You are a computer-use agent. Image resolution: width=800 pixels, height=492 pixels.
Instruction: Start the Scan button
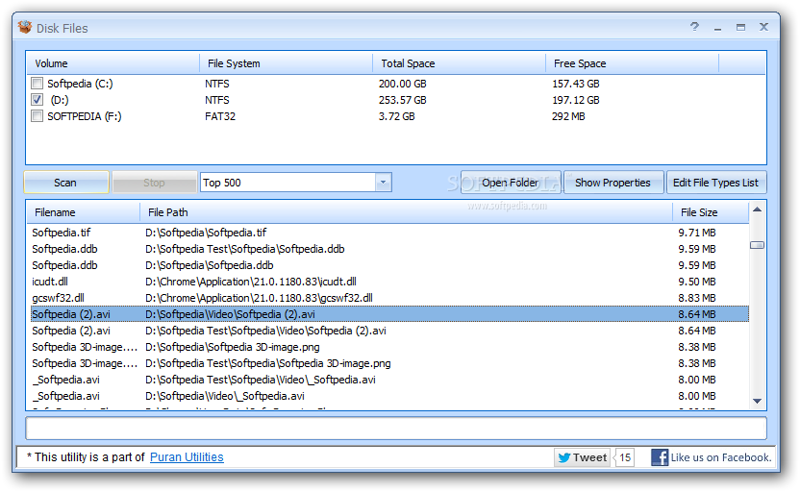pos(65,183)
